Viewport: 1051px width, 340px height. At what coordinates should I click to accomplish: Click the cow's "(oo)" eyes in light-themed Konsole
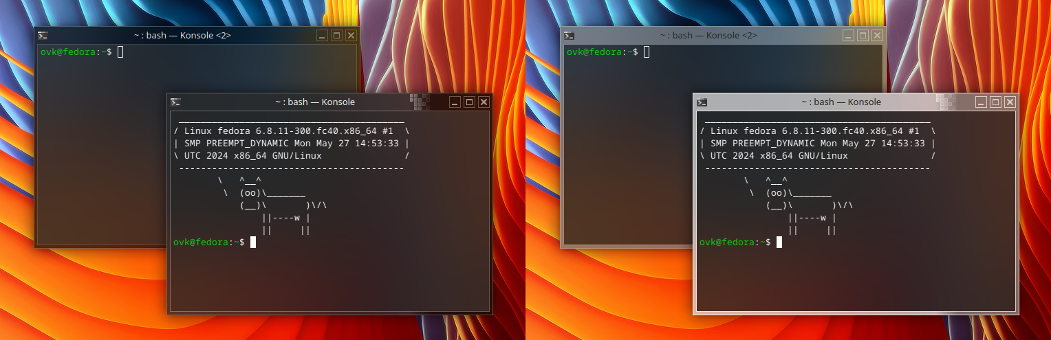coord(777,194)
